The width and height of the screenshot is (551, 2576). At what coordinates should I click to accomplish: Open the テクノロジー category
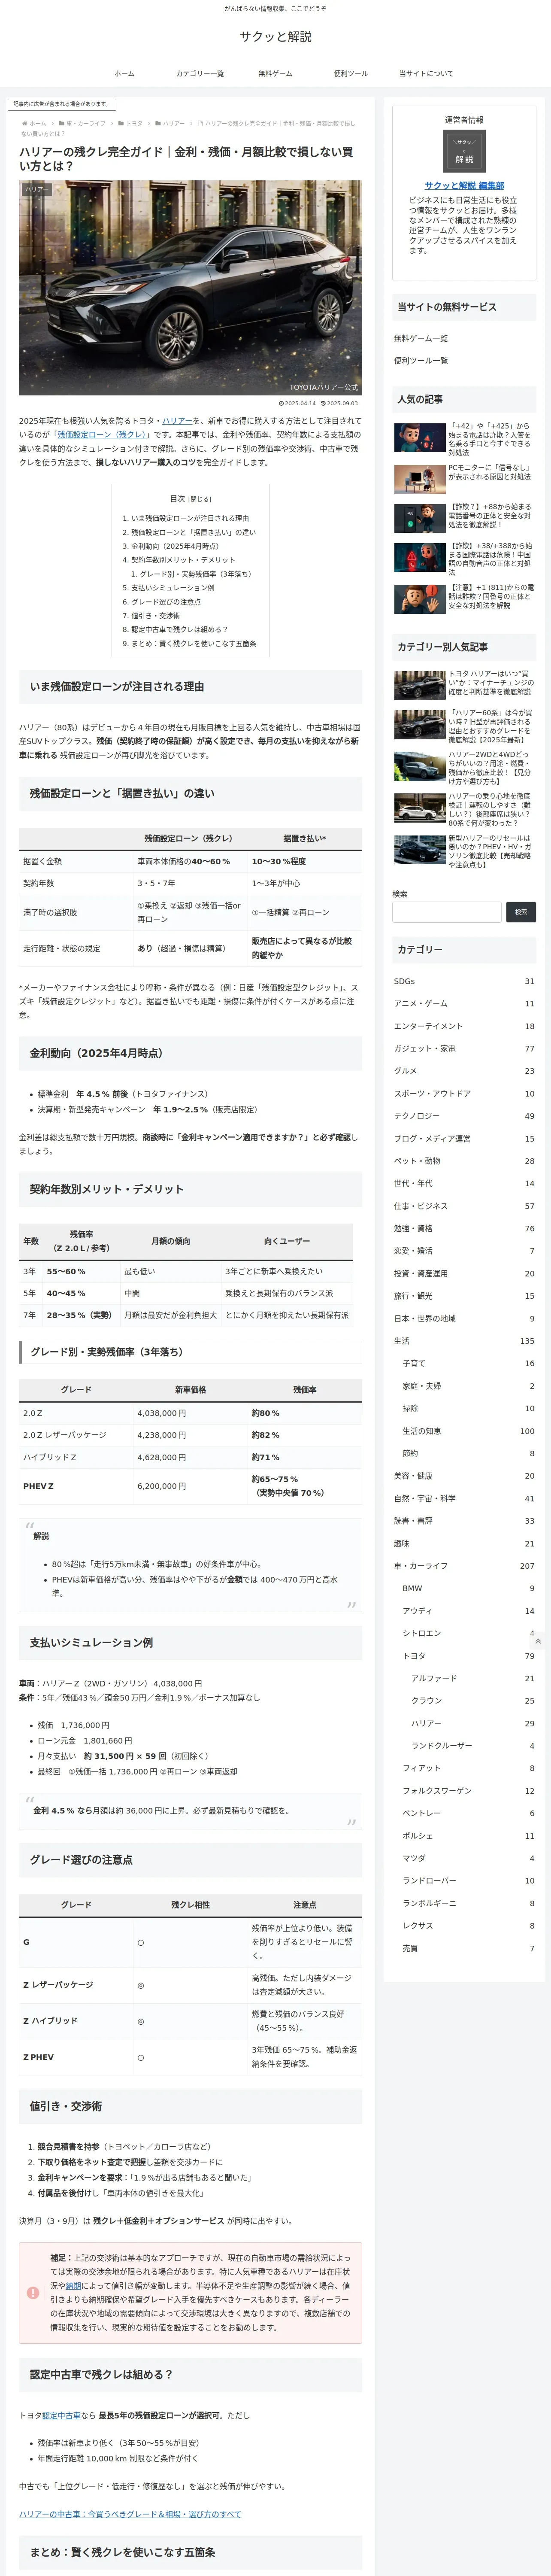464,1116
